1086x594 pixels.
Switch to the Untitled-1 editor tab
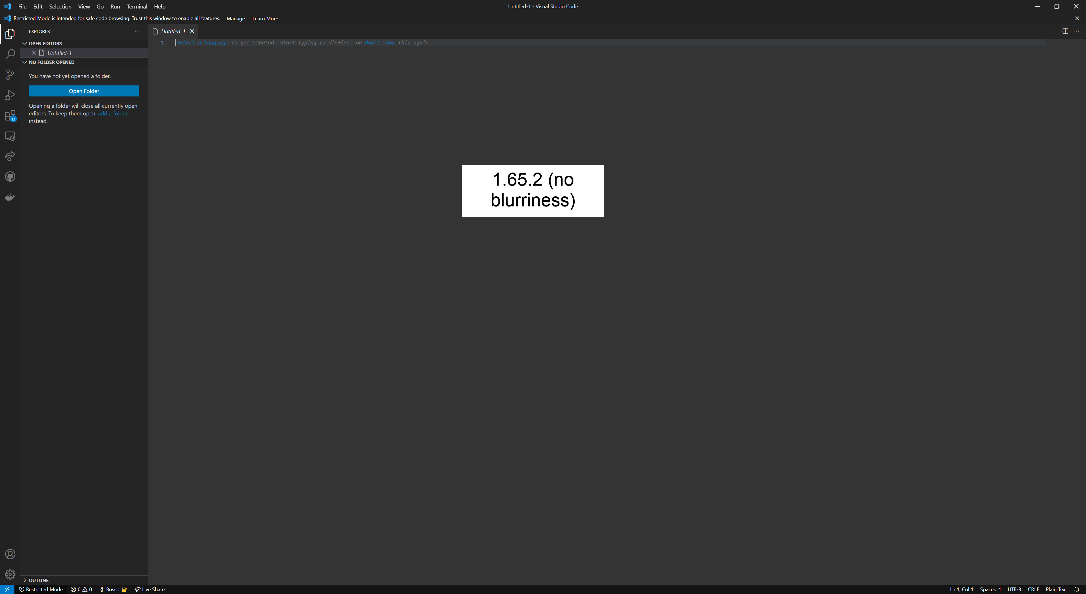point(173,31)
